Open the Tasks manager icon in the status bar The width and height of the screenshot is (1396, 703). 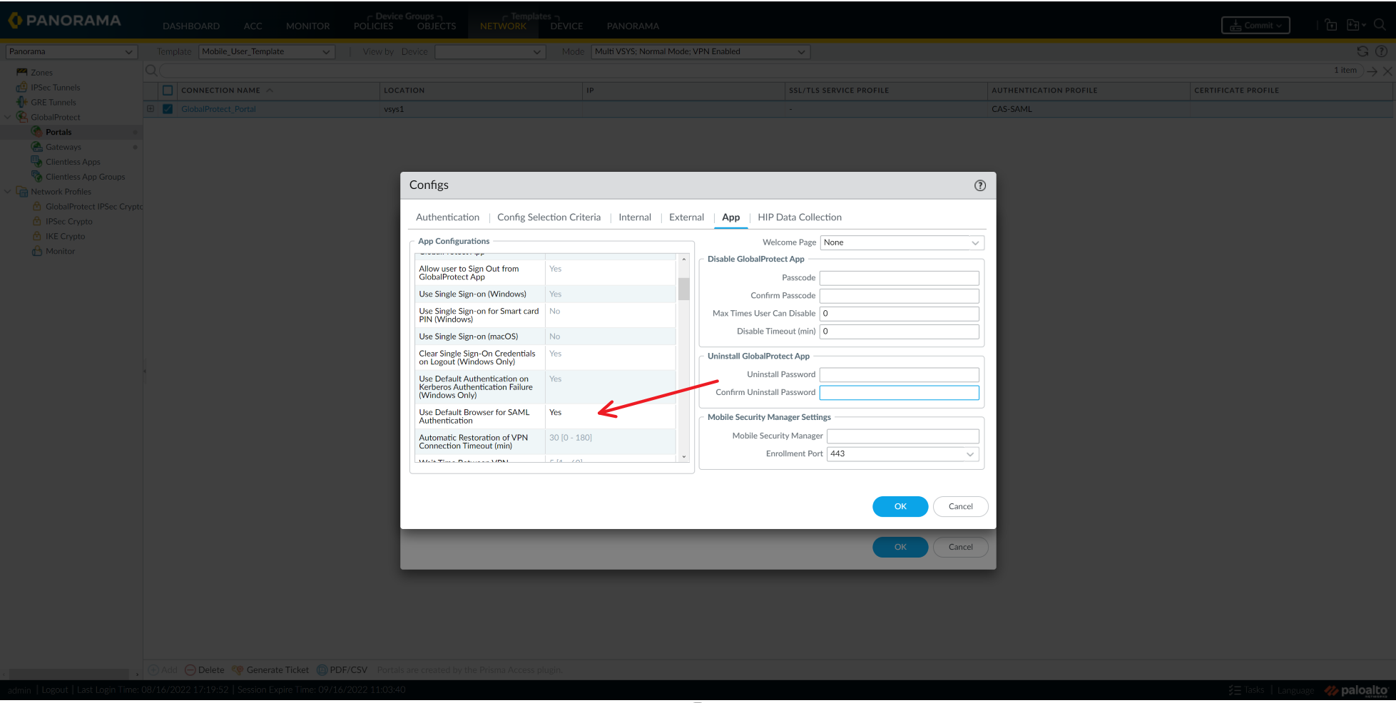pyautogui.click(x=1235, y=690)
